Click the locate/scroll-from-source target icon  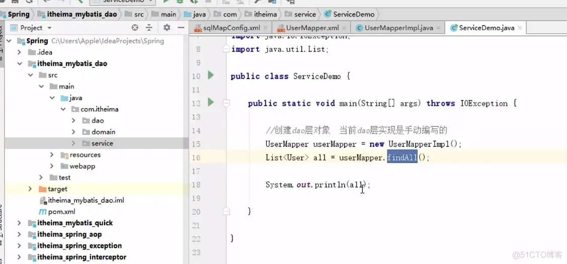135,28
